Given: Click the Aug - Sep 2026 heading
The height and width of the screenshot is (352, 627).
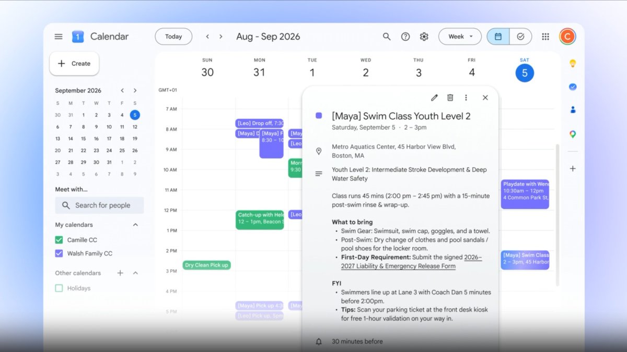Looking at the screenshot, I should click(x=268, y=37).
